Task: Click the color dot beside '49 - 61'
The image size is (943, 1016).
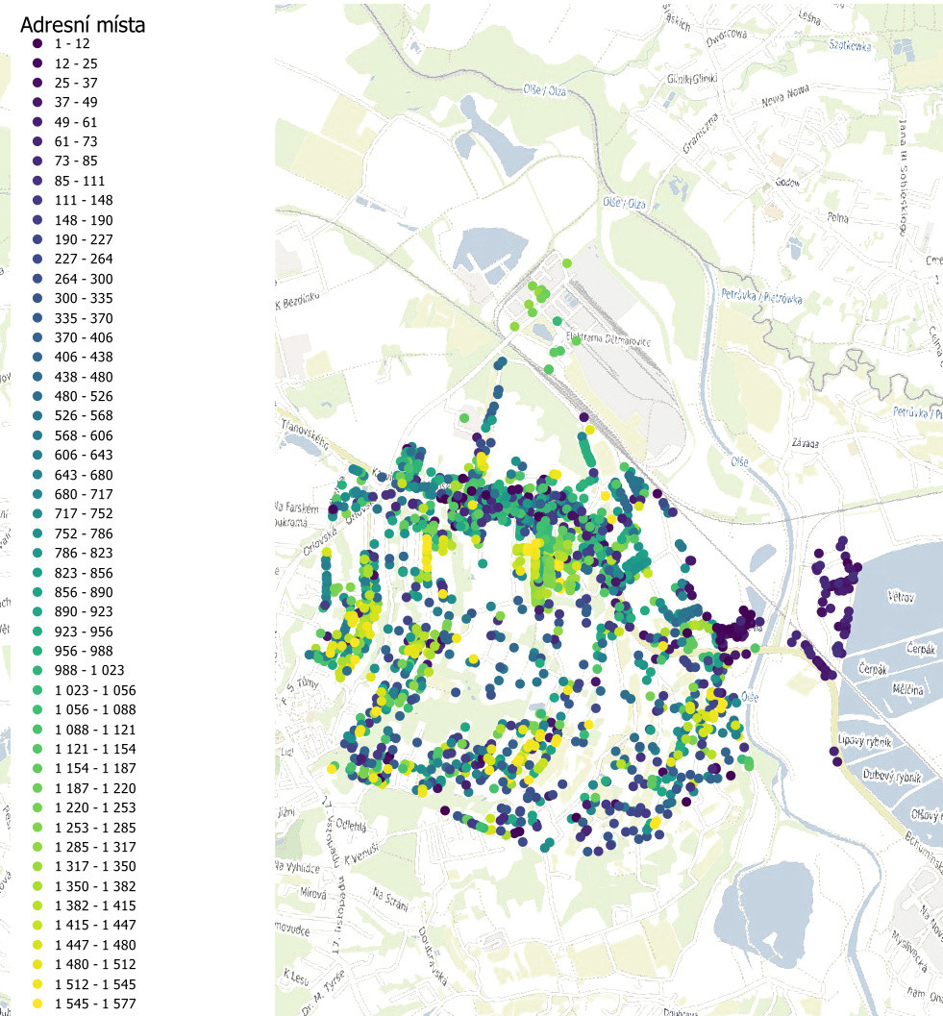Action: 37,122
